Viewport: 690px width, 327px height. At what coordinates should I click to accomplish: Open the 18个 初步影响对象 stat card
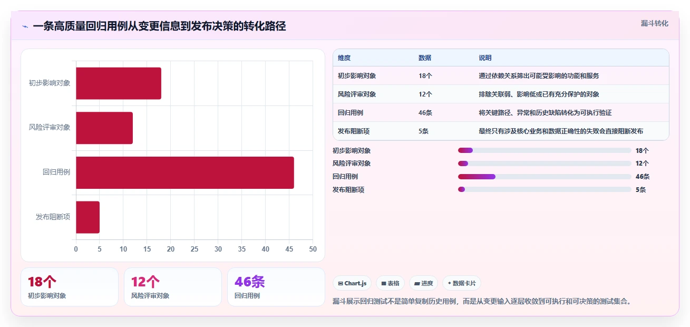click(70, 287)
